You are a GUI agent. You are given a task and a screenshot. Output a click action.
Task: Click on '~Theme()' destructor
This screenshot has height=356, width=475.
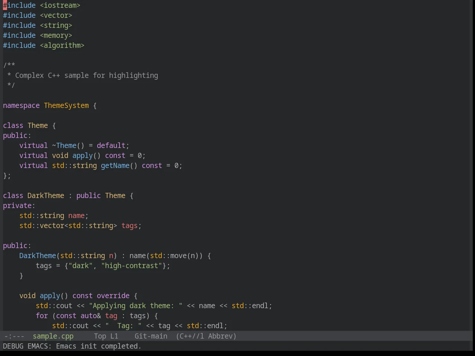[x=68, y=145]
